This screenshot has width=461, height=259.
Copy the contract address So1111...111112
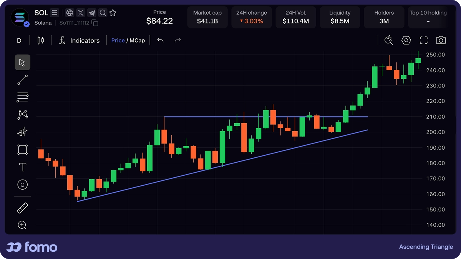click(x=95, y=23)
